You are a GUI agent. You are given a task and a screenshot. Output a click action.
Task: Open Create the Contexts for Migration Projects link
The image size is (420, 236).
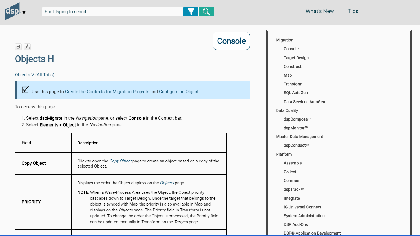tap(107, 92)
